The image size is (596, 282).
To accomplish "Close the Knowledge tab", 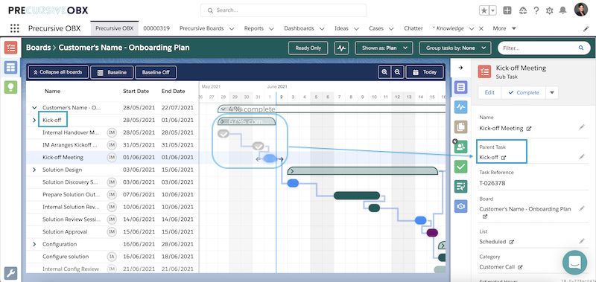I will (x=481, y=28).
